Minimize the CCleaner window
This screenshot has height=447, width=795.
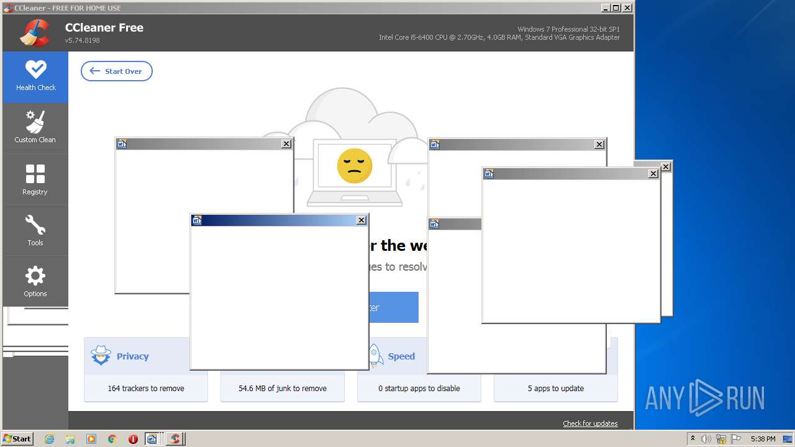point(606,8)
